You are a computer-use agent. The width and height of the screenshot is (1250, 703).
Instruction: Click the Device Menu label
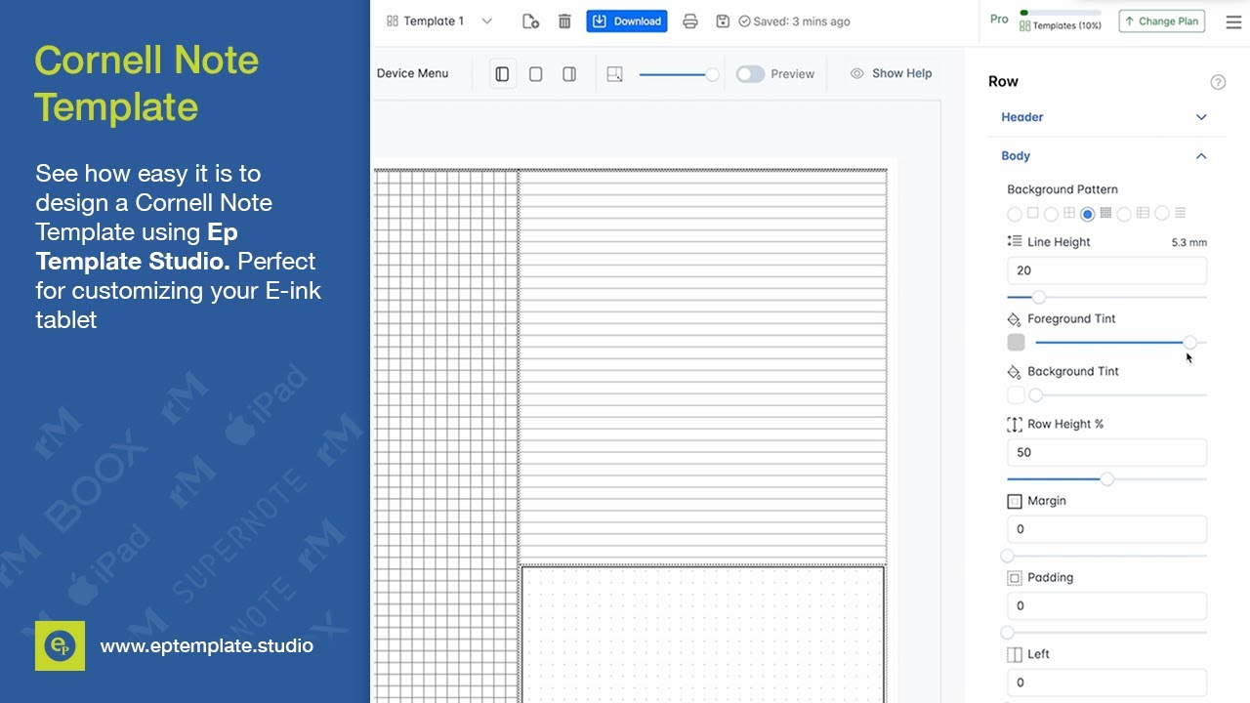point(412,73)
